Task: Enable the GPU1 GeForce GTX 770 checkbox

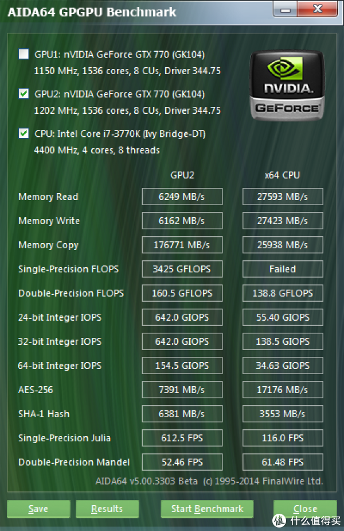Action: 23,53
